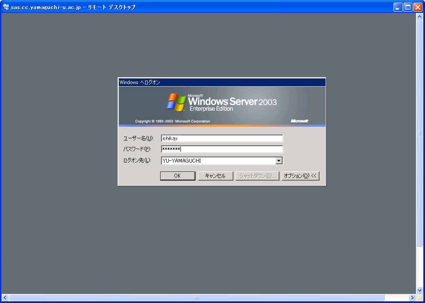Click the vertical scrollbar down arrow

click(419, 291)
